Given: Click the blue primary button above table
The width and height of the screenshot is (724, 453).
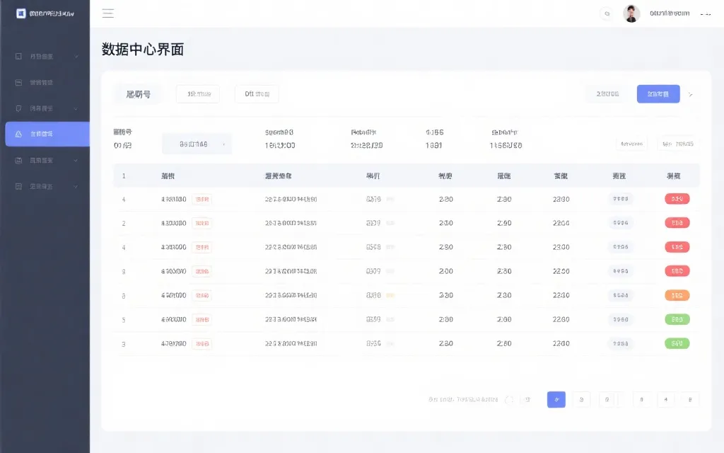Looking at the screenshot, I should (658, 94).
